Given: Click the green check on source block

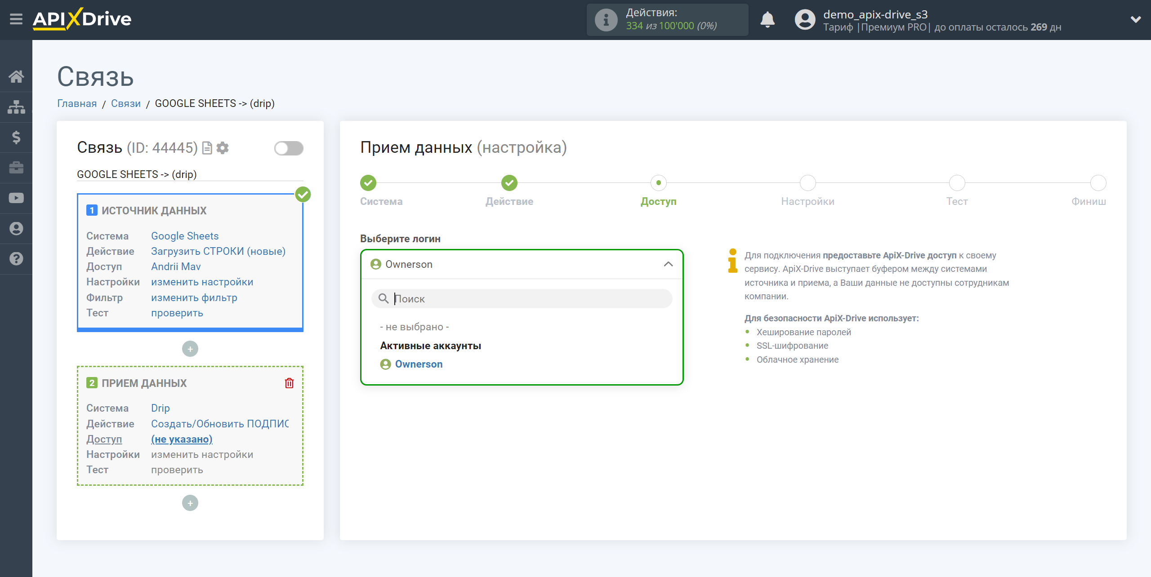Looking at the screenshot, I should [303, 195].
